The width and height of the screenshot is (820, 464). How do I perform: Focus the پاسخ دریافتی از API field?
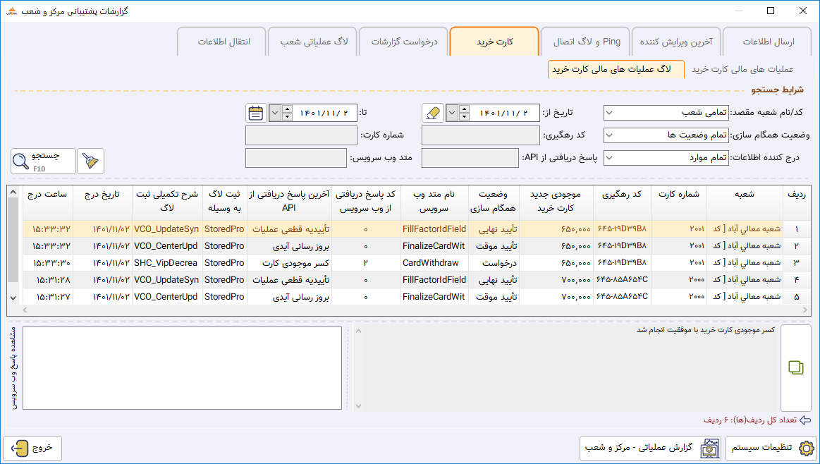click(470, 157)
